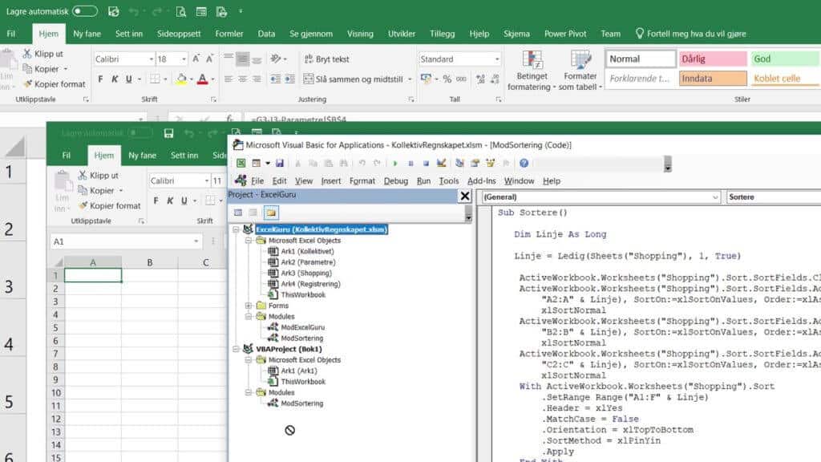Viewport: 821px width, 462px height.
Task: Click italic K icon in main Excel ribbon
Action: click(x=114, y=79)
